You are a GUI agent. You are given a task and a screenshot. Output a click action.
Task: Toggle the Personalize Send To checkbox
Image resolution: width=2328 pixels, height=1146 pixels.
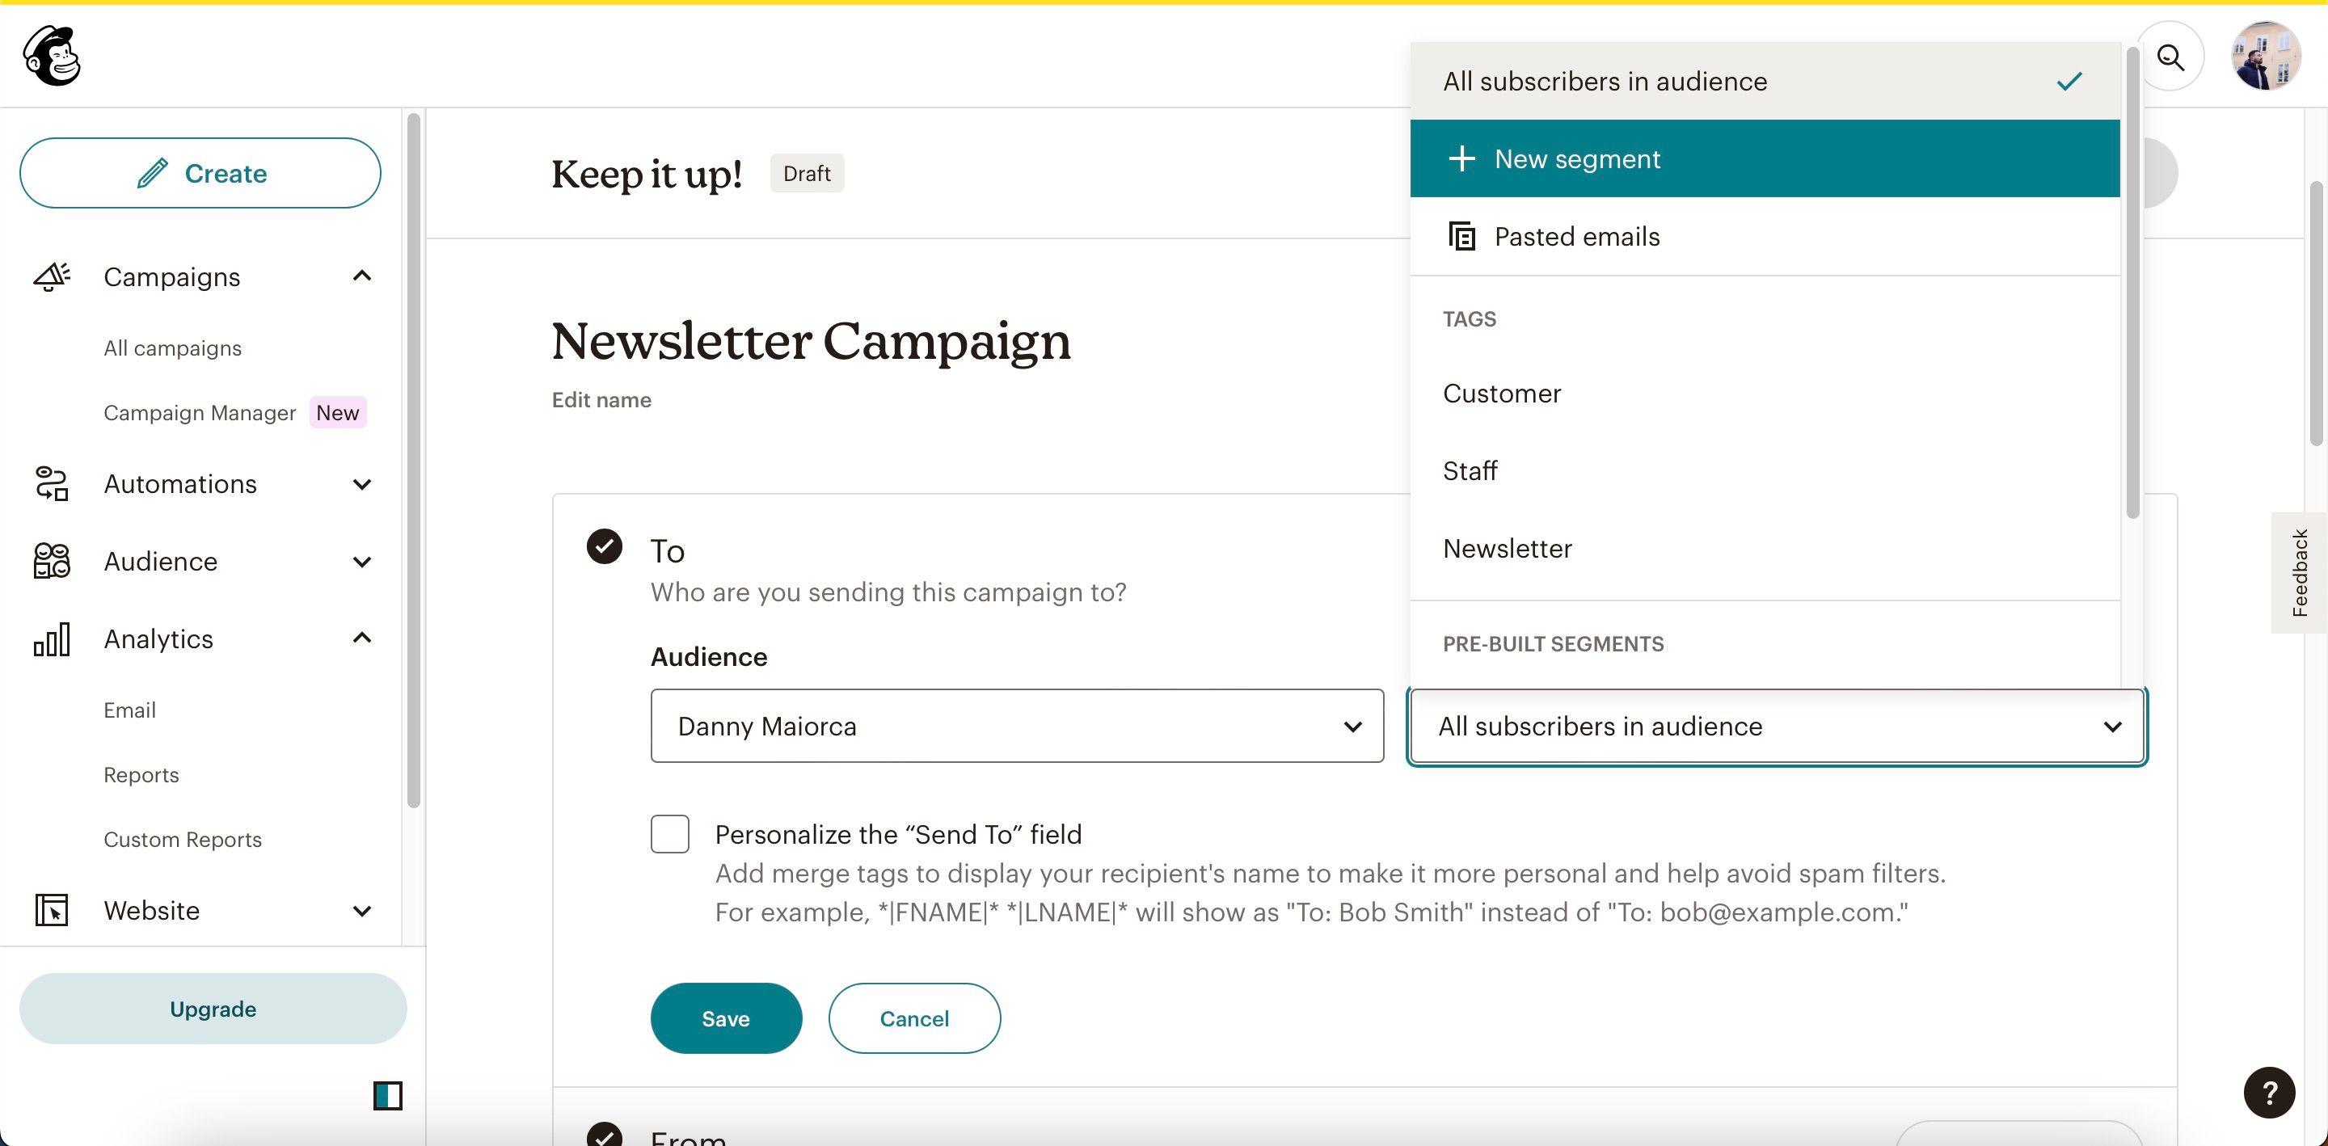click(x=669, y=832)
